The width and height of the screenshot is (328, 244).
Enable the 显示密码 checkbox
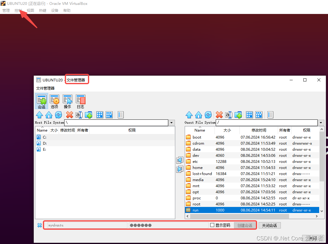[212, 225]
